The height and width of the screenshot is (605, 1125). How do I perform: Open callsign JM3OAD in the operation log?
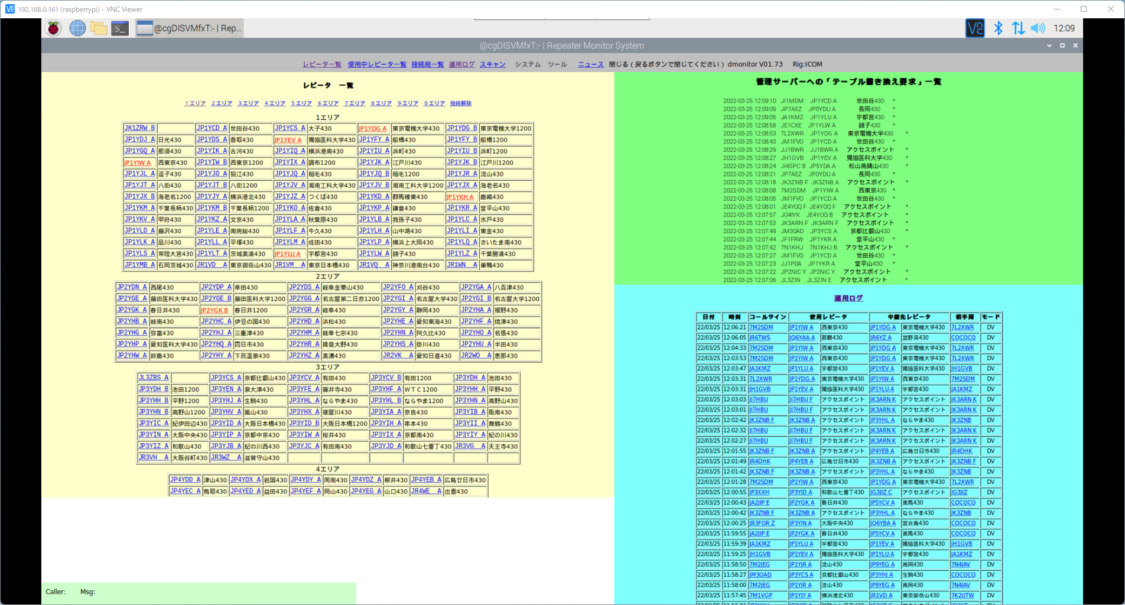point(760,575)
